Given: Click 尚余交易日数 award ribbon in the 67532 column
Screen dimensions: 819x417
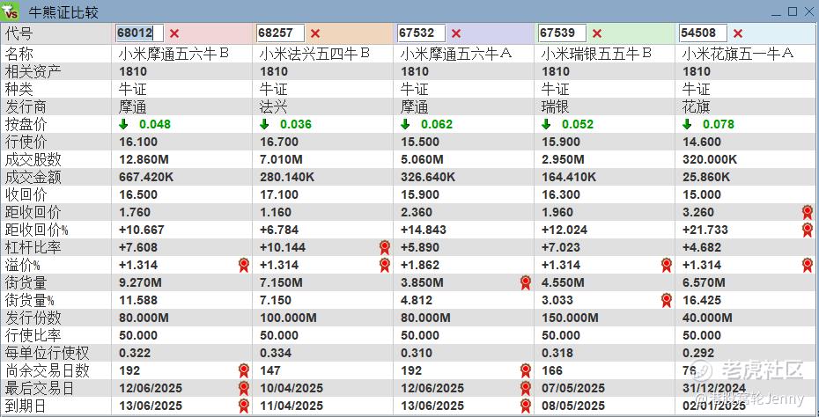Looking at the screenshot, I should pyautogui.click(x=526, y=371).
